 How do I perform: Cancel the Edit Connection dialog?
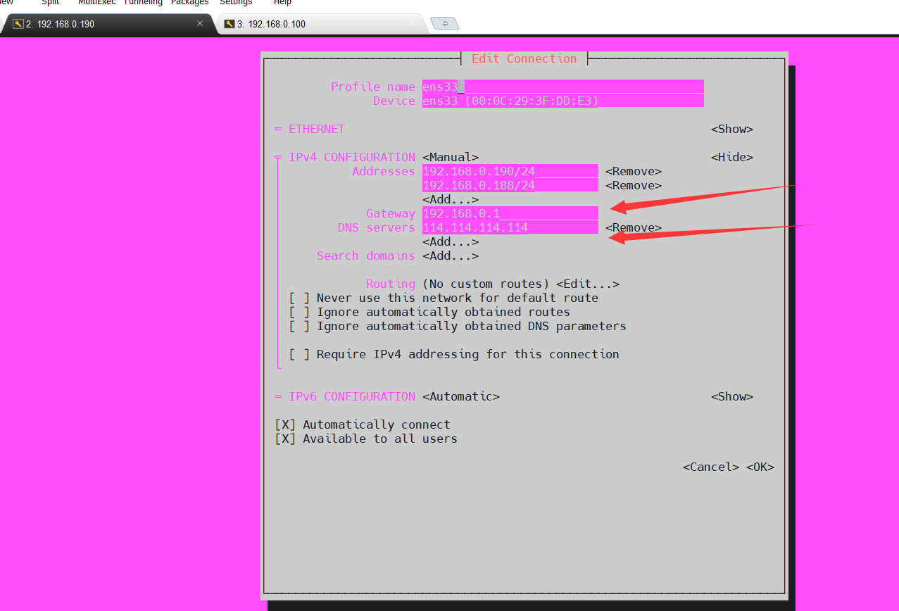point(711,467)
